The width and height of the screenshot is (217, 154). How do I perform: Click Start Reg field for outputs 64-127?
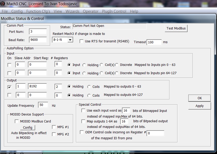tap(37, 95)
